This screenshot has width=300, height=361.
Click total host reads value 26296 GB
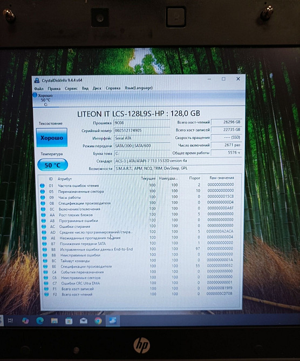[226, 122]
